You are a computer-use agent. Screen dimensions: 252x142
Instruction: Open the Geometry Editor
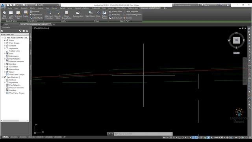[58, 15]
